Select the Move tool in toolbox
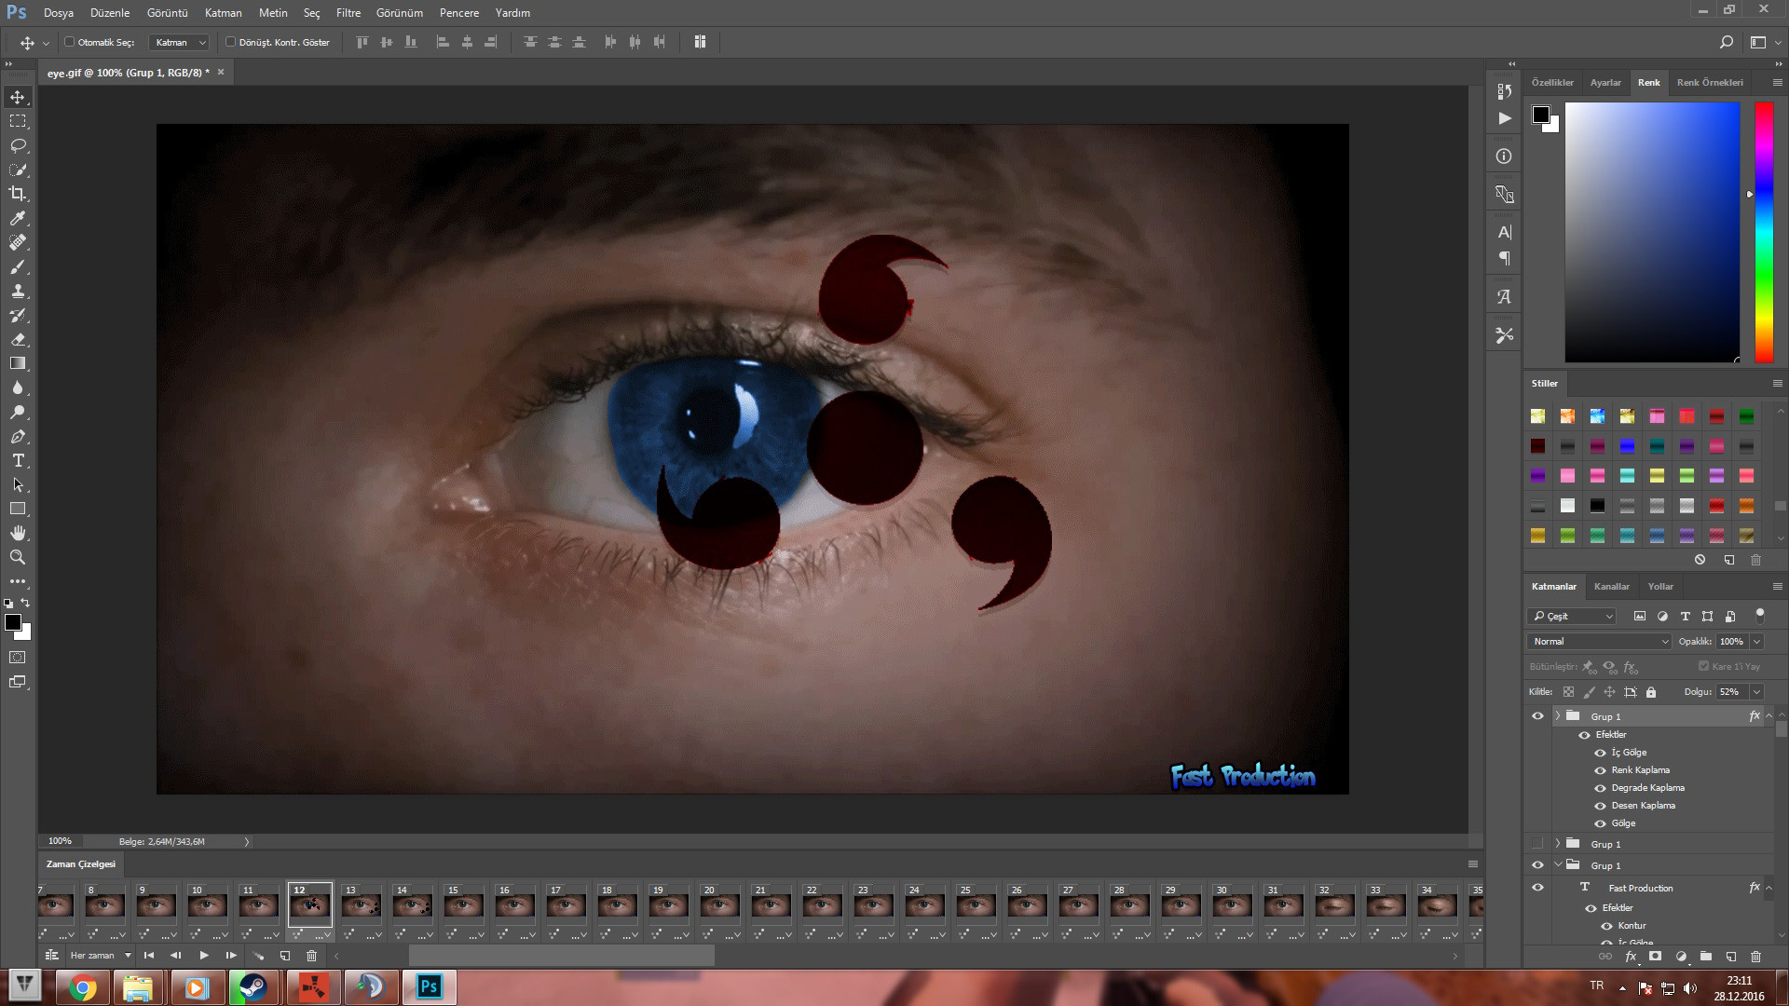This screenshot has width=1789, height=1006. tap(18, 97)
